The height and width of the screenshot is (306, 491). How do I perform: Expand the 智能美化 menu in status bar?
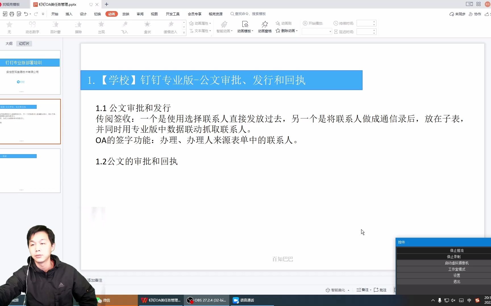point(338,290)
